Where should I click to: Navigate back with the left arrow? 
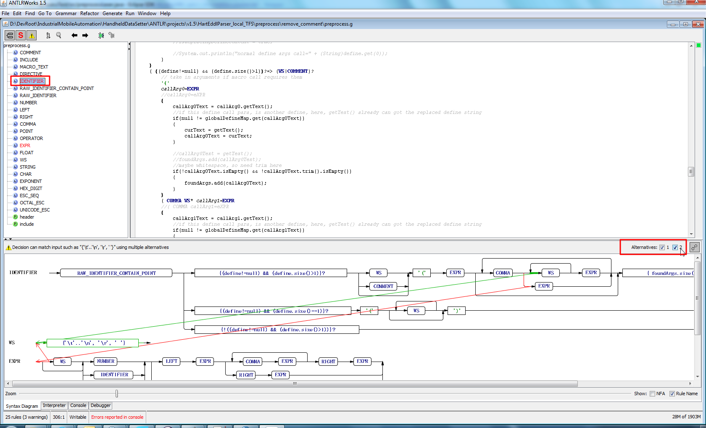[x=74, y=35]
